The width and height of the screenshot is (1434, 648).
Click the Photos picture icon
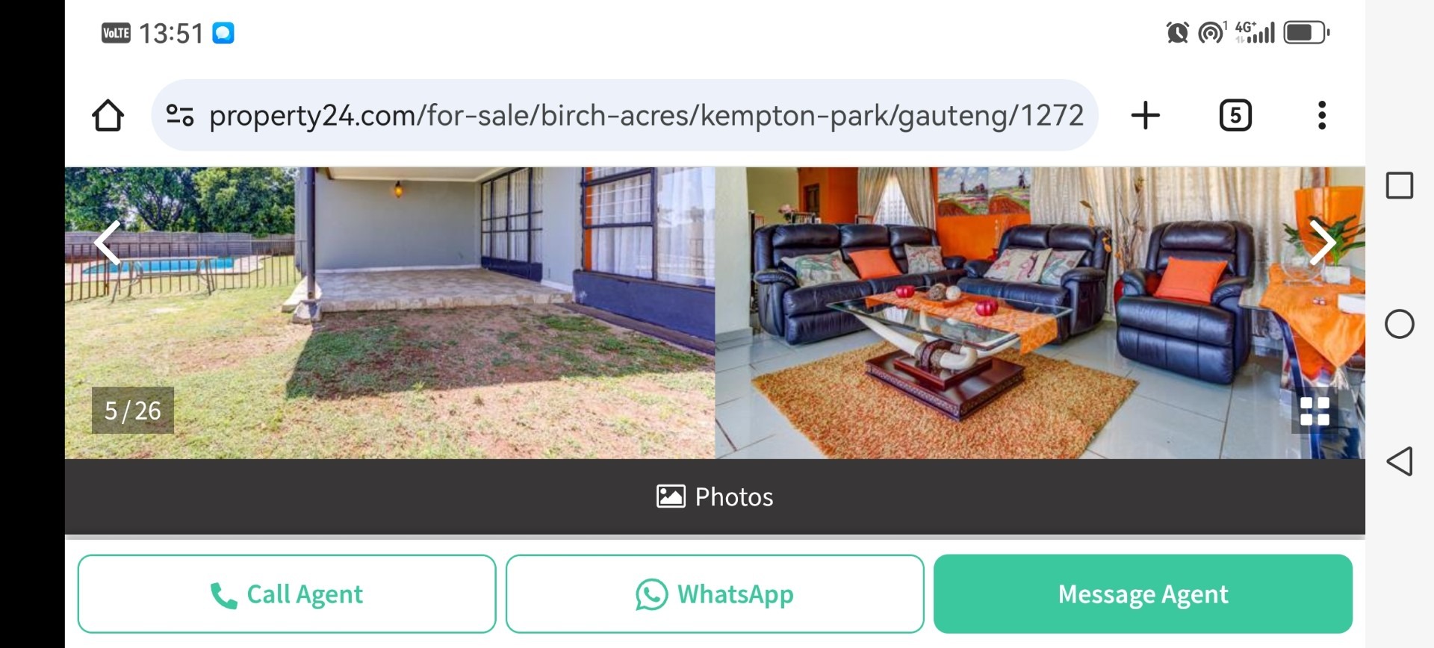click(671, 496)
